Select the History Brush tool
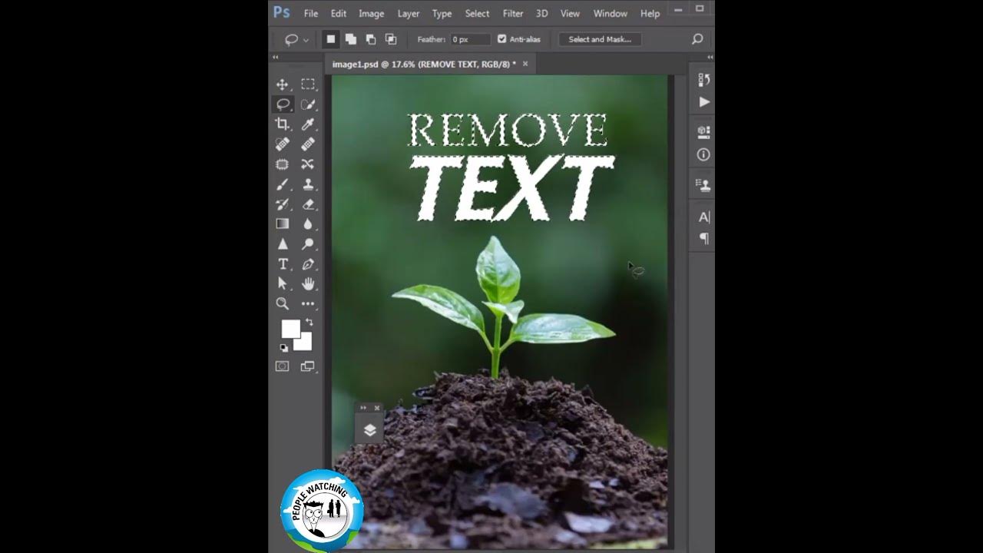Viewport: 983px width, 553px height. (282, 204)
